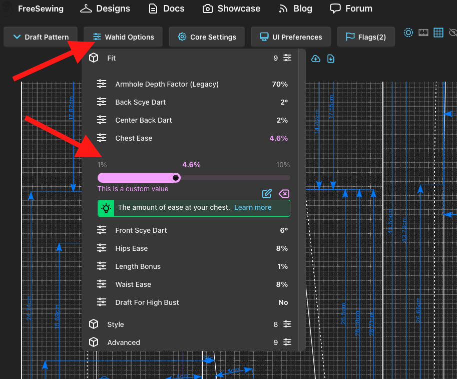Click the Waist Ease 8% value
The height and width of the screenshot is (379, 457).
pyautogui.click(x=282, y=284)
